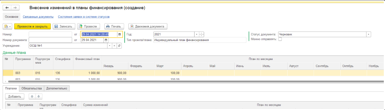Image resolution: width=385 pixels, height=110 pixels.
Task: Expand the Учреждение dropdown list
Action: click(x=110, y=46)
